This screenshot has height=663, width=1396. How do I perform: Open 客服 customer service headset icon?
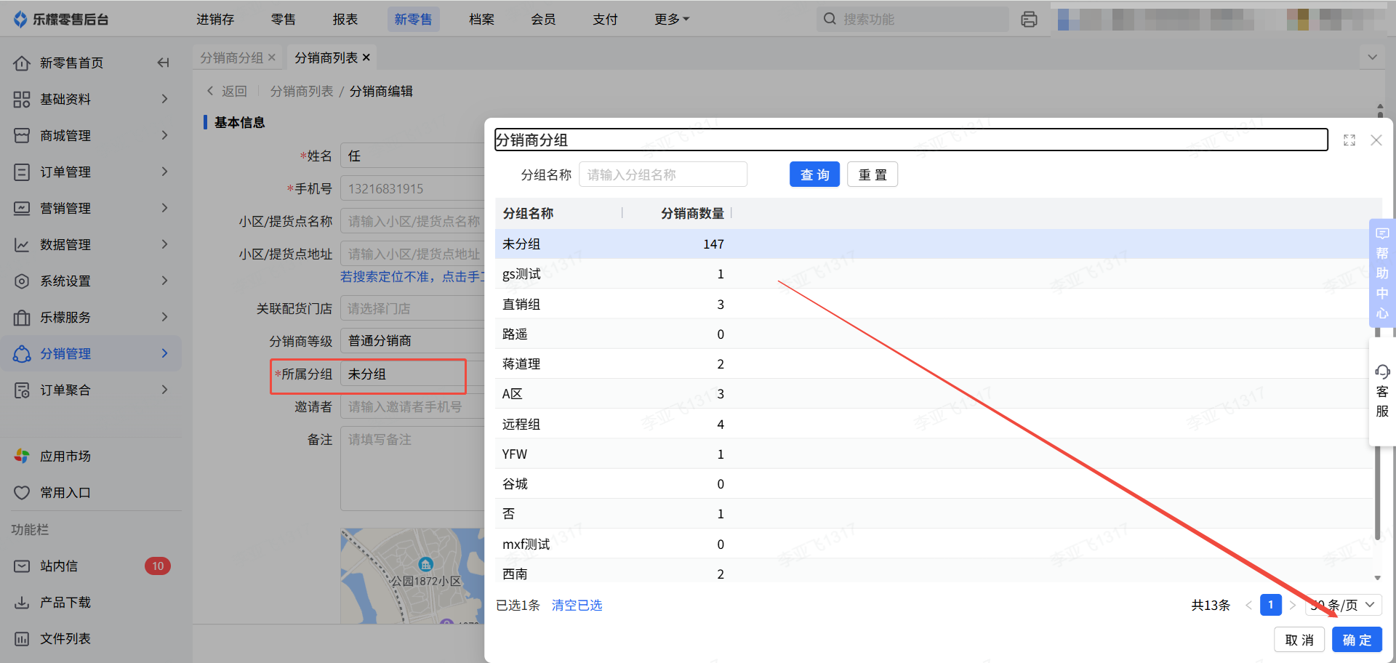pos(1382,373)
